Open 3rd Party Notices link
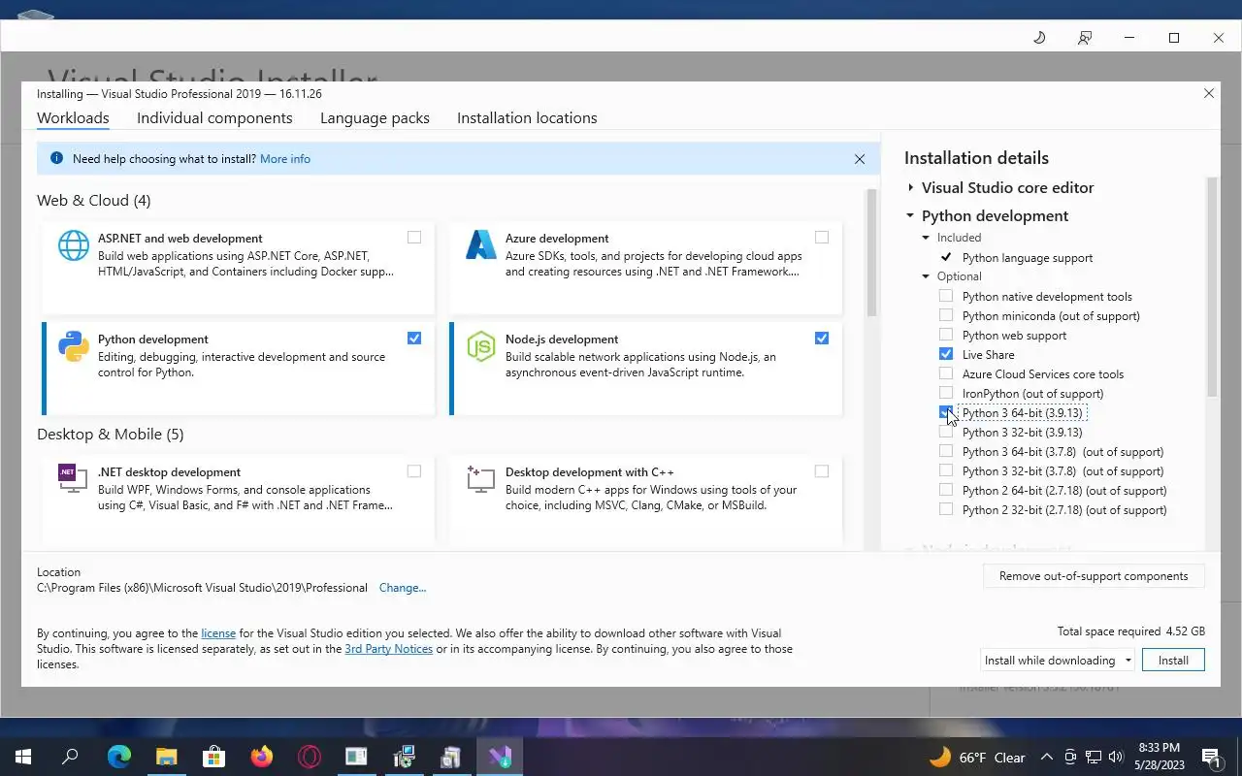Screen dimensions: 1242x776 click(388, 649)
